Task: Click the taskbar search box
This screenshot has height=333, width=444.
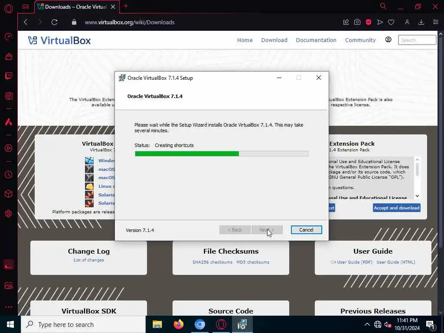Action: 83,324
